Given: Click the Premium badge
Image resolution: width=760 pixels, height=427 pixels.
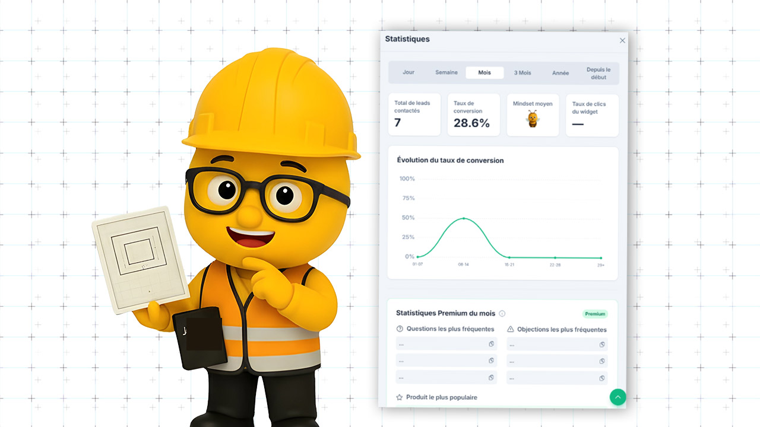Looking at the screenshot, I should 595,314.
